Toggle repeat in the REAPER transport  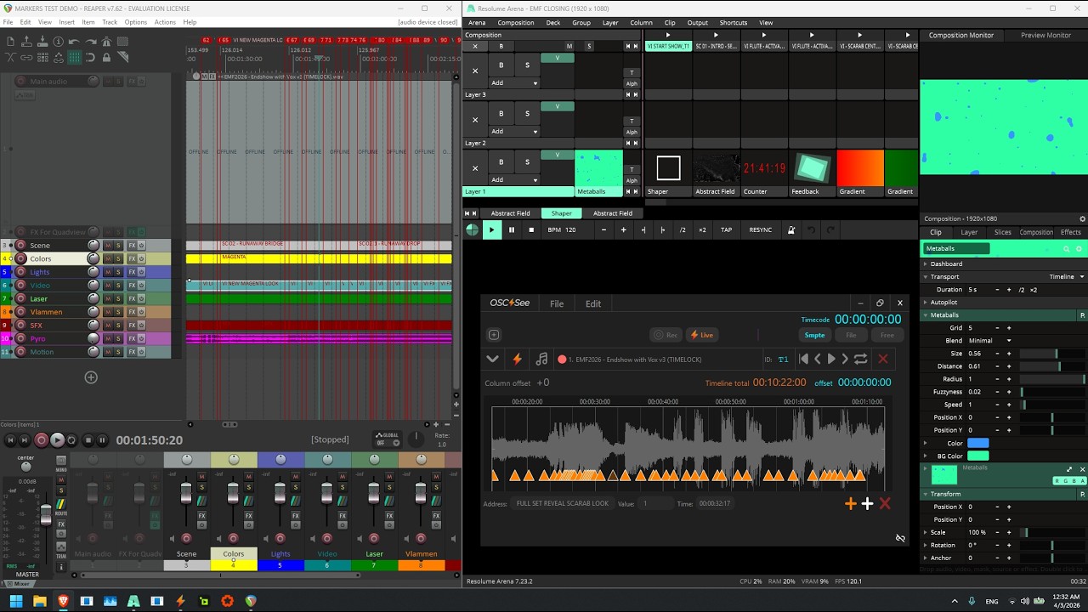pos(72,440)
